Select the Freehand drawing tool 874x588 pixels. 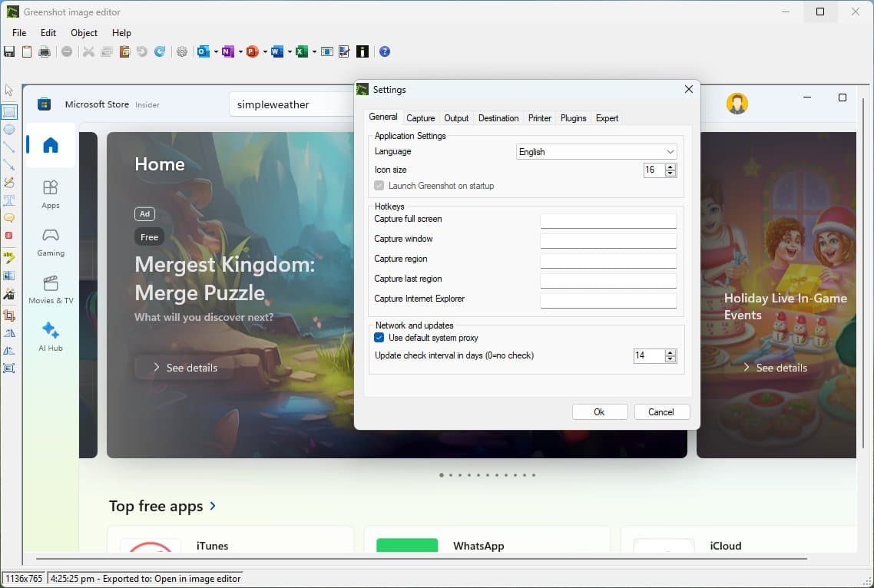point(10,183)
